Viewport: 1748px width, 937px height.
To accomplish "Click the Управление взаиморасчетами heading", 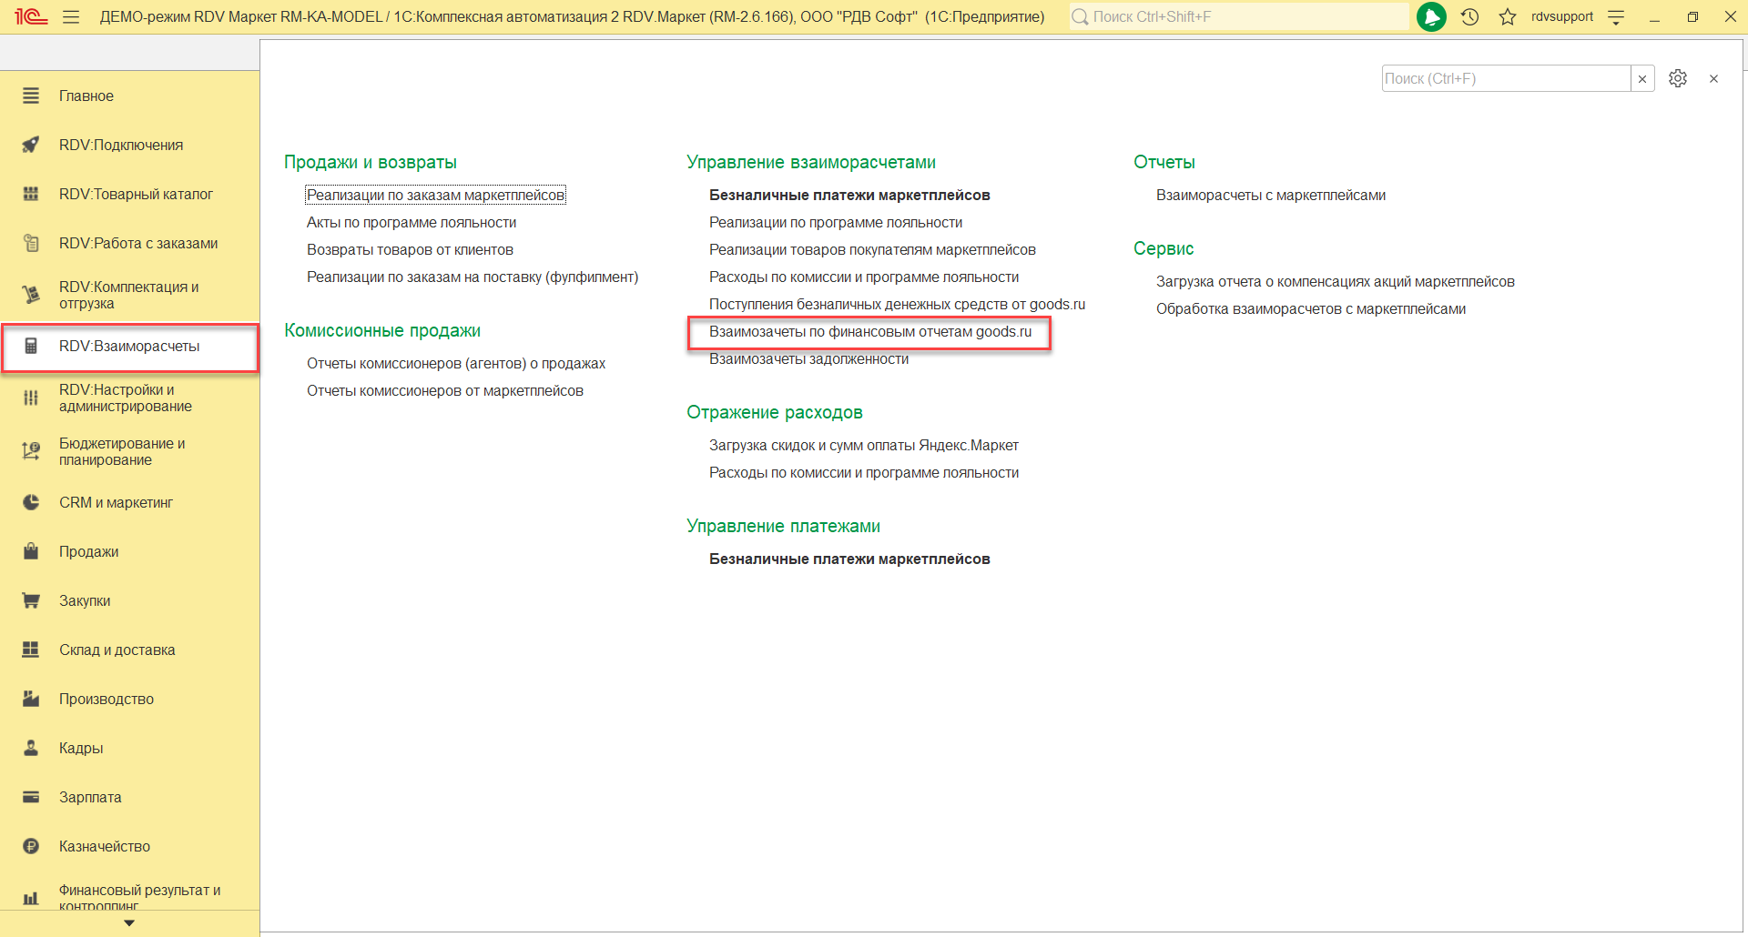I will (811, 162).
